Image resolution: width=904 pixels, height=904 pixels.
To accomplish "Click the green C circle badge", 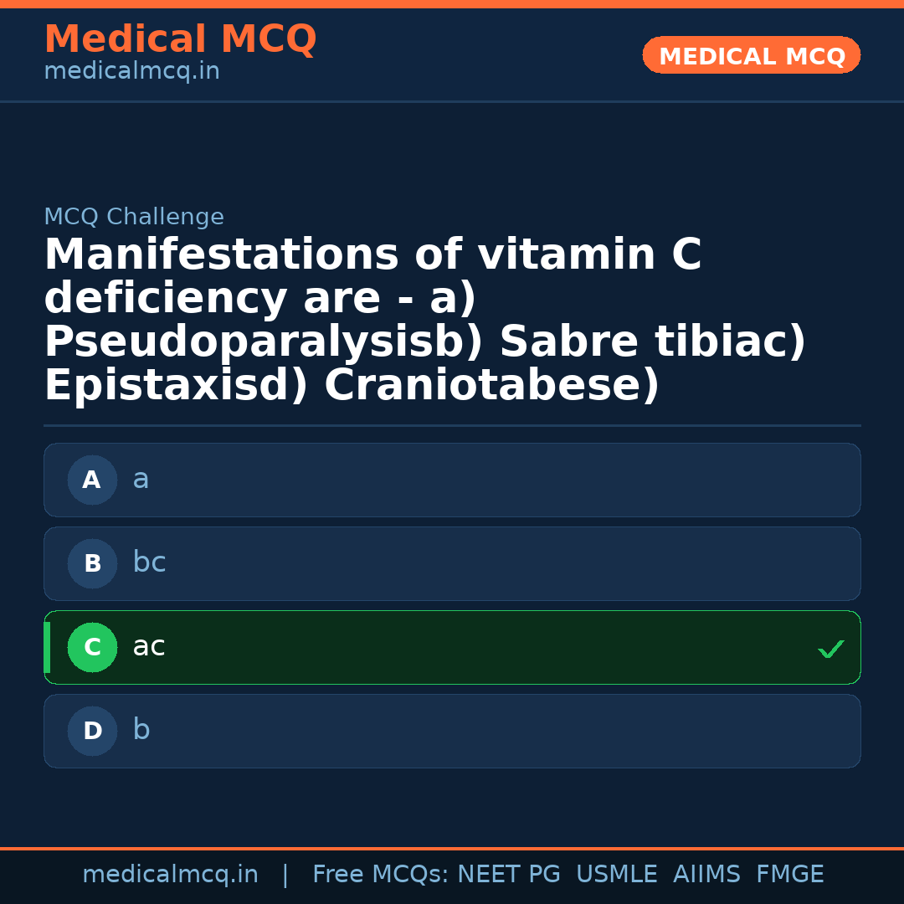I will 92,648.
